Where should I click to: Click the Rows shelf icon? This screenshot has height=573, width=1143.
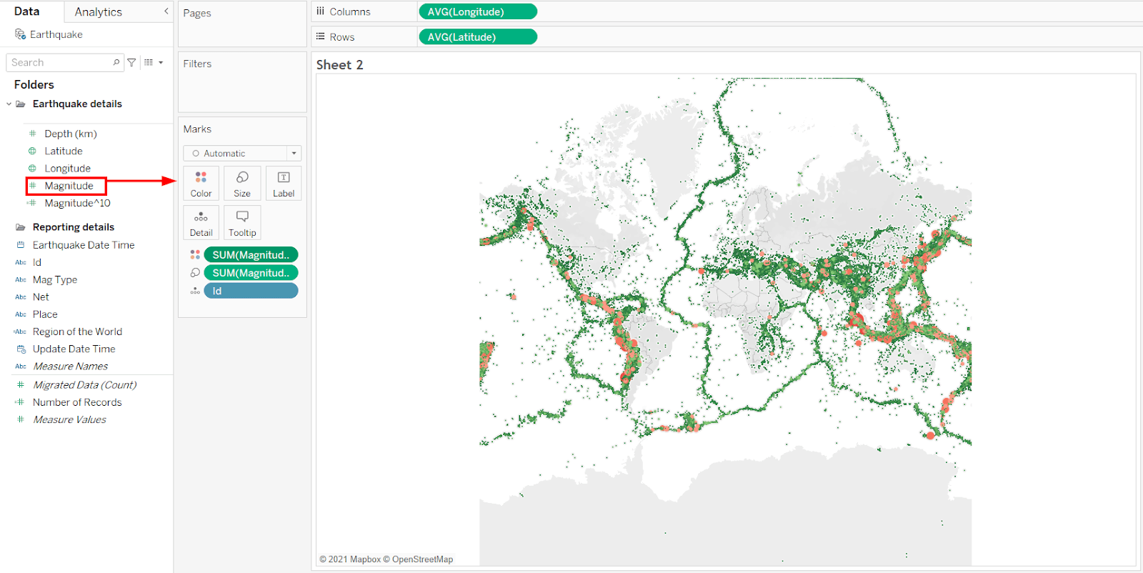pyautogui.click(x=320, y=36)
